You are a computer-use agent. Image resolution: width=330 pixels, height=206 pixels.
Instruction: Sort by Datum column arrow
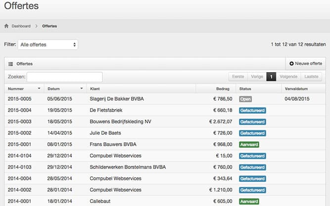tap(80, 89)
